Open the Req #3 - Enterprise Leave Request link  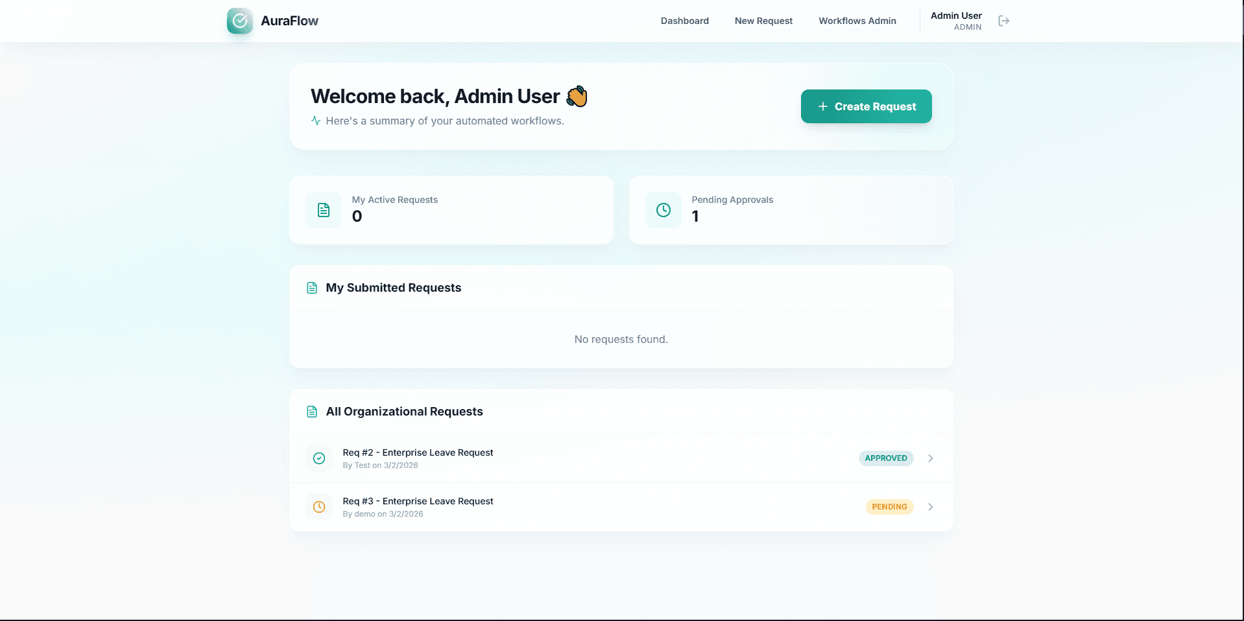(x=418, y=501)
